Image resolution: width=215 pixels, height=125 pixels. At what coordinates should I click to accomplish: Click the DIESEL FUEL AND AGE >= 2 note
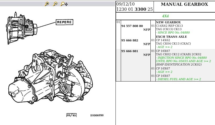179,79
